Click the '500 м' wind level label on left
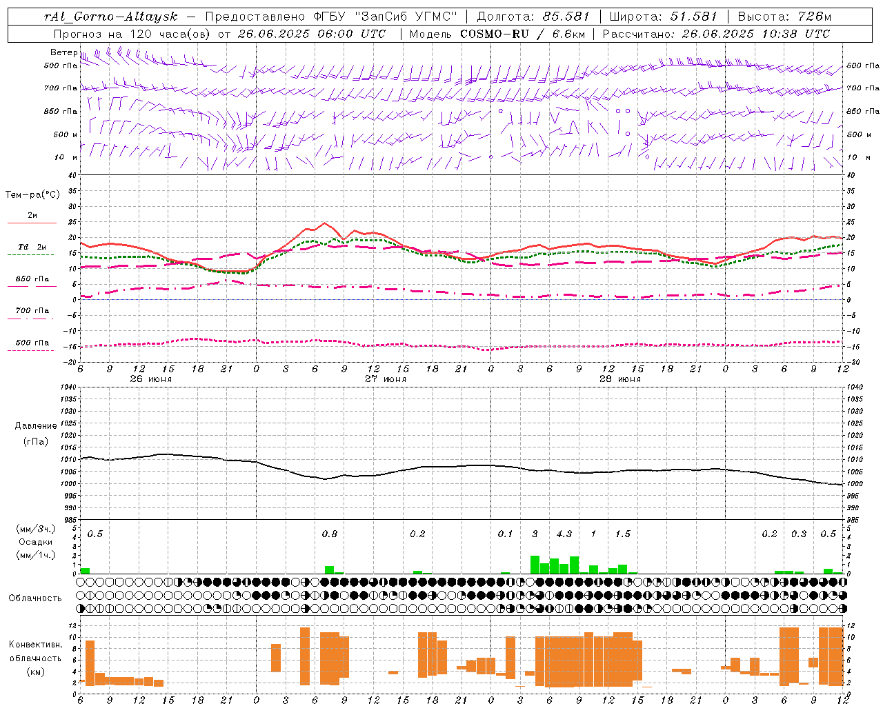This screenshot has height=706, width=883. pos(66,134)
